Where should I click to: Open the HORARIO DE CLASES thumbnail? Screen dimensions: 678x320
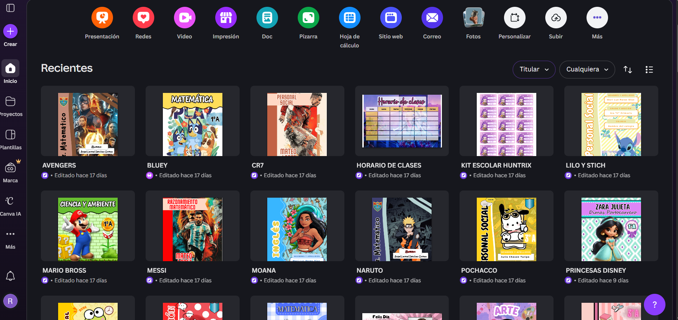(x=402, y=121)
